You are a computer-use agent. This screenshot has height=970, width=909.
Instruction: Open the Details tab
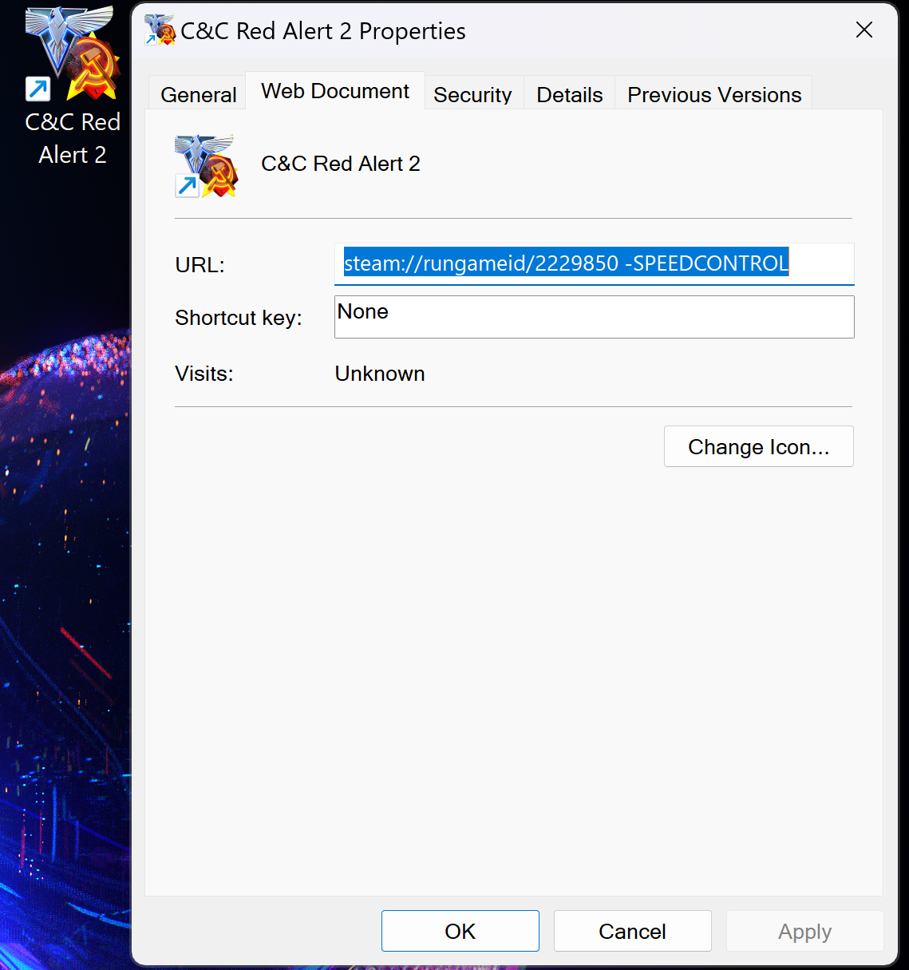pyautogui.click(x=569, y=94)
